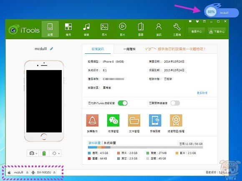This screenshot has width=242, height=181.
Task: Click the orange Photos 2.0 GB swatch
Action: click(118, 153)
